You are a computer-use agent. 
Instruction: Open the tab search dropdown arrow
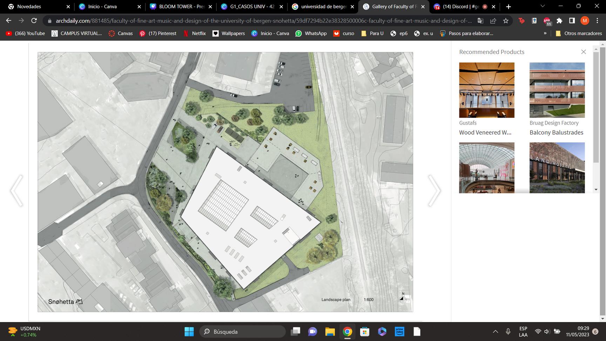pyautogui.click(x=543, y=6)
